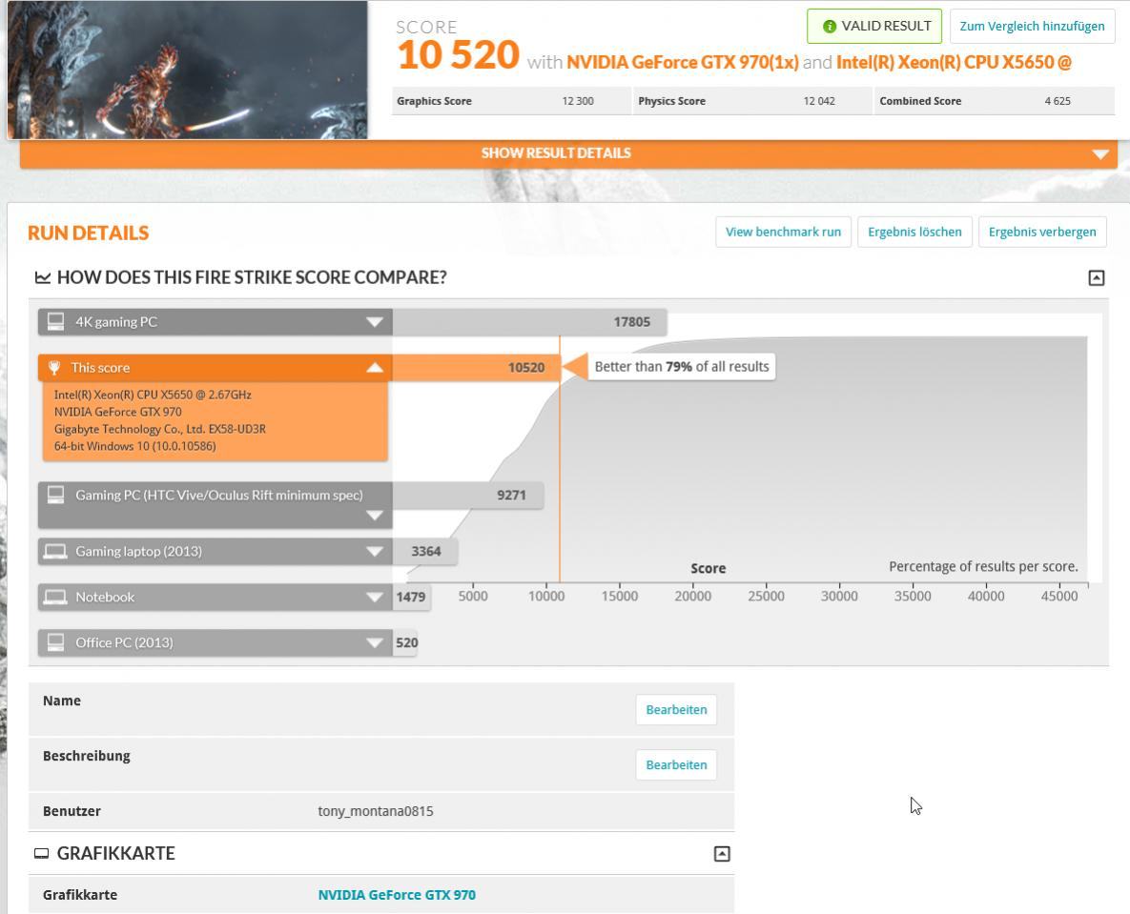Click the Percentage of results per score caption

[983, 566]
